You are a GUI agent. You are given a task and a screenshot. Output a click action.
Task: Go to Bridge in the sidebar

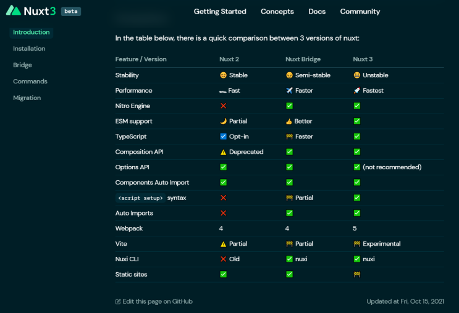point(22,65)
